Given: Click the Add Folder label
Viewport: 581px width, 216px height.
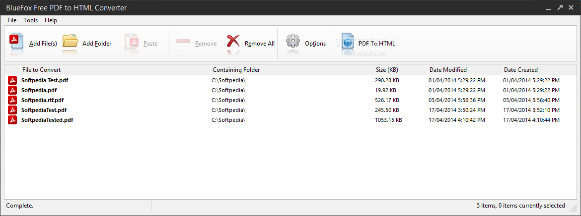Looking at the screenshot, I should (97, 44).
